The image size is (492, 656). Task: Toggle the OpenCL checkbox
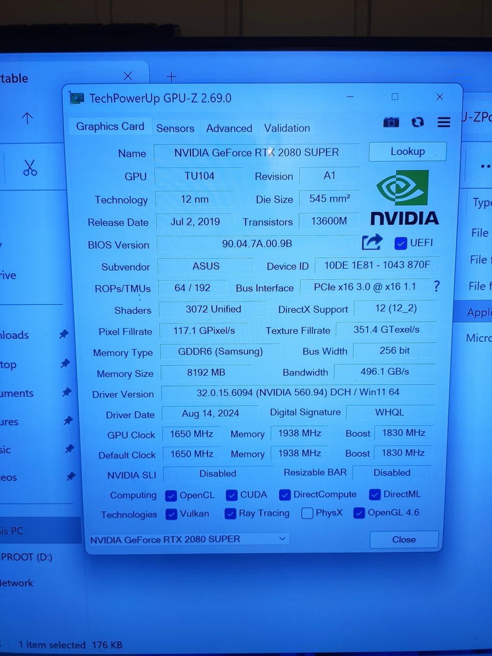[171, 496]
